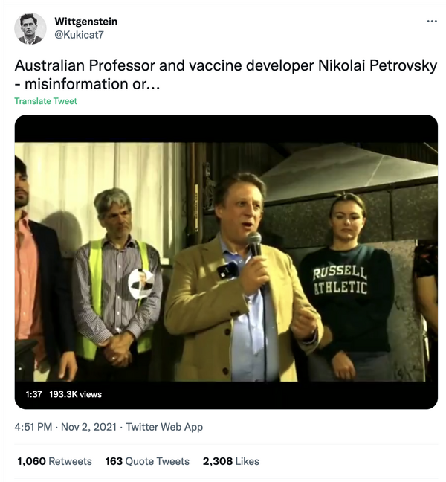
Task: Click Translate Tweet
Action: click(x=45, y=101)
